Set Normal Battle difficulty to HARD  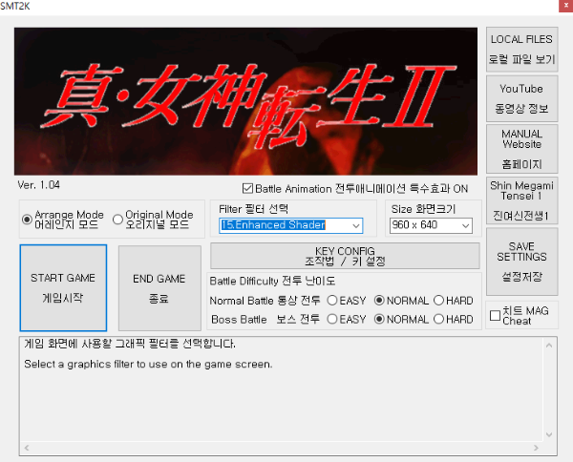click(x=438, y=301)
